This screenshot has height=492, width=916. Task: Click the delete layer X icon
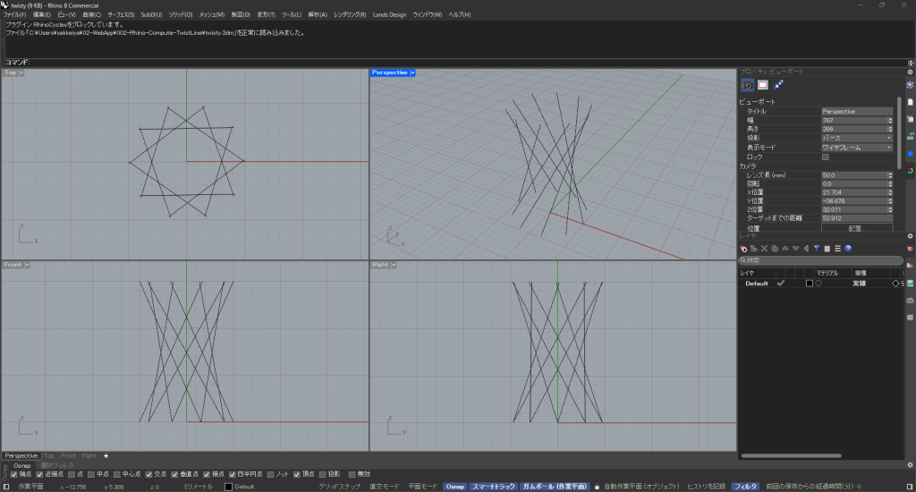coord(764,248)
